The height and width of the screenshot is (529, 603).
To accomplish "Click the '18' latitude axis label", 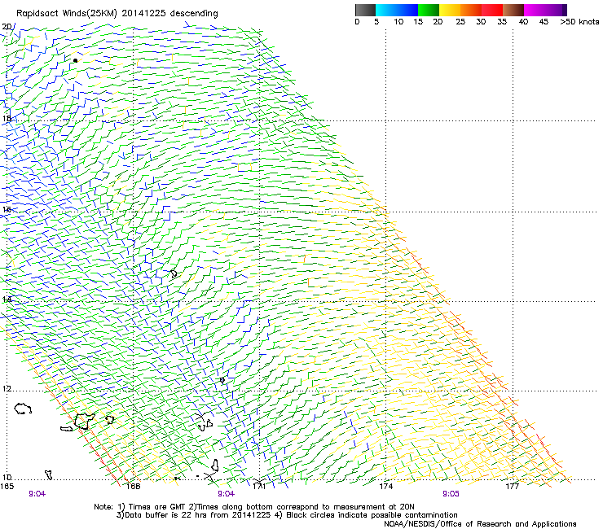I will point(7,118).
